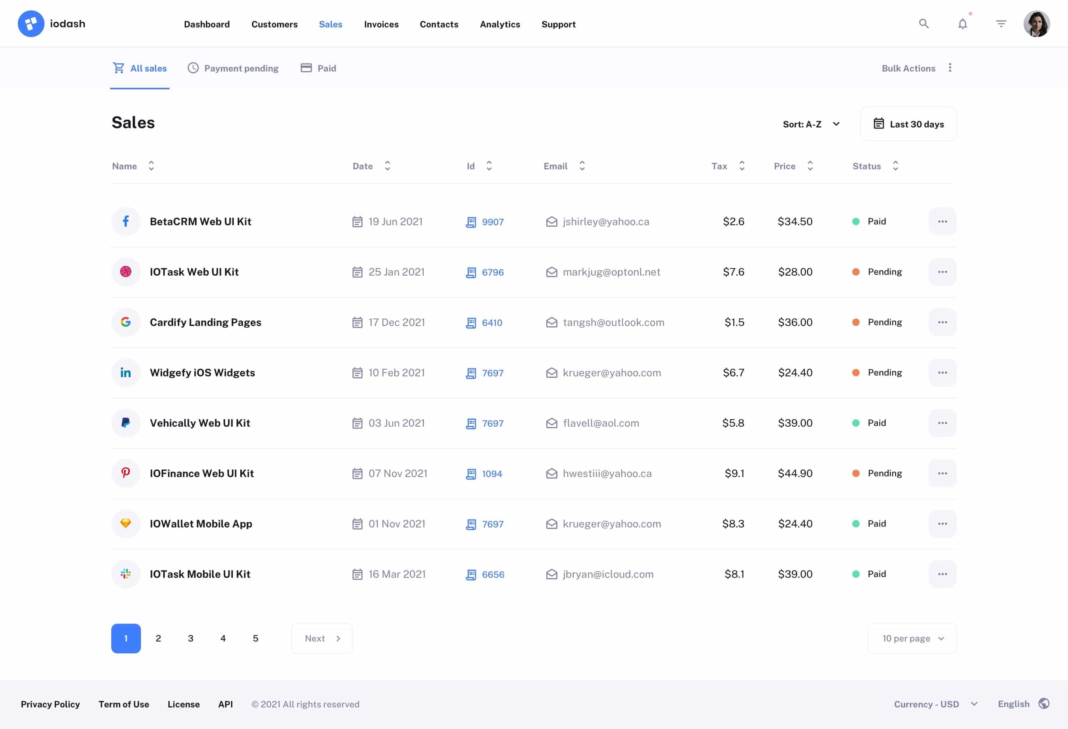This screenshot has height=729, width=1068.
Task: Open notifications via the bell icon
Action: [x=962, y=23]
